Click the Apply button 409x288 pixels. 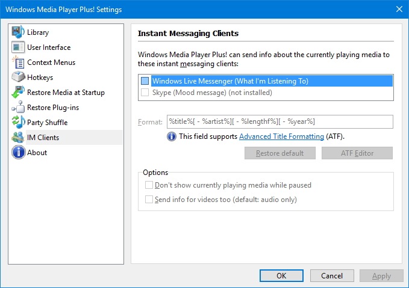pos(382,276)
